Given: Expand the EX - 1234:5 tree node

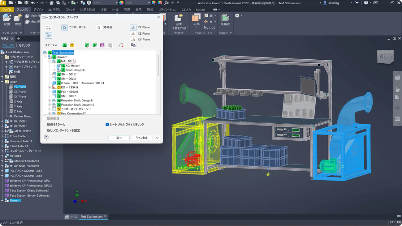Looking at the screenshot, I should [50, 87].
